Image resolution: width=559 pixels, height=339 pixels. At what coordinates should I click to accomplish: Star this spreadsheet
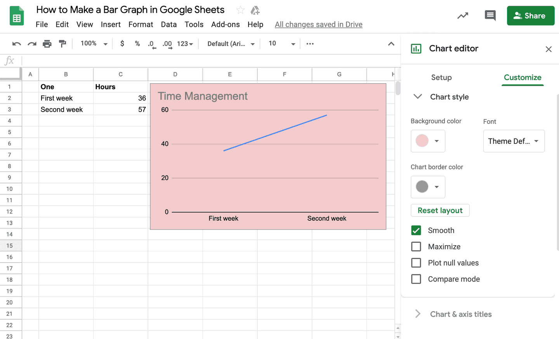(240, 10)
